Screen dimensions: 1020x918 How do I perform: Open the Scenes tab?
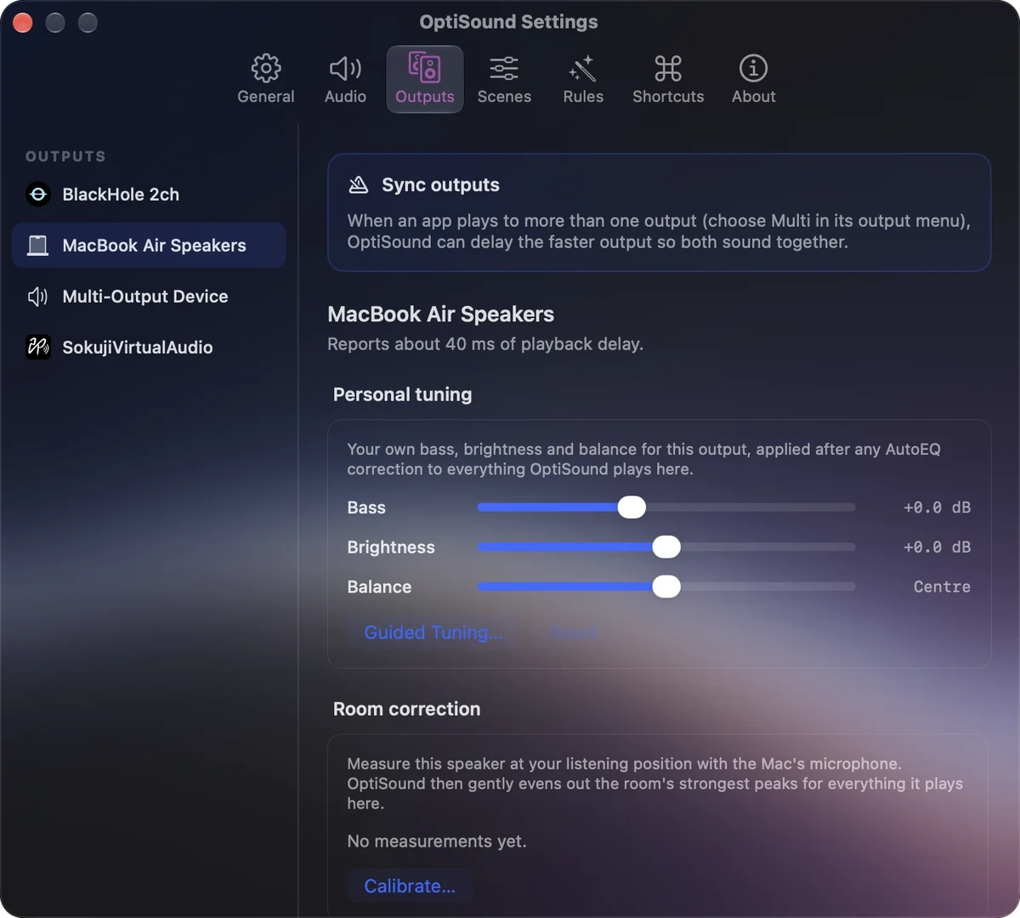(x=504, y=79)
